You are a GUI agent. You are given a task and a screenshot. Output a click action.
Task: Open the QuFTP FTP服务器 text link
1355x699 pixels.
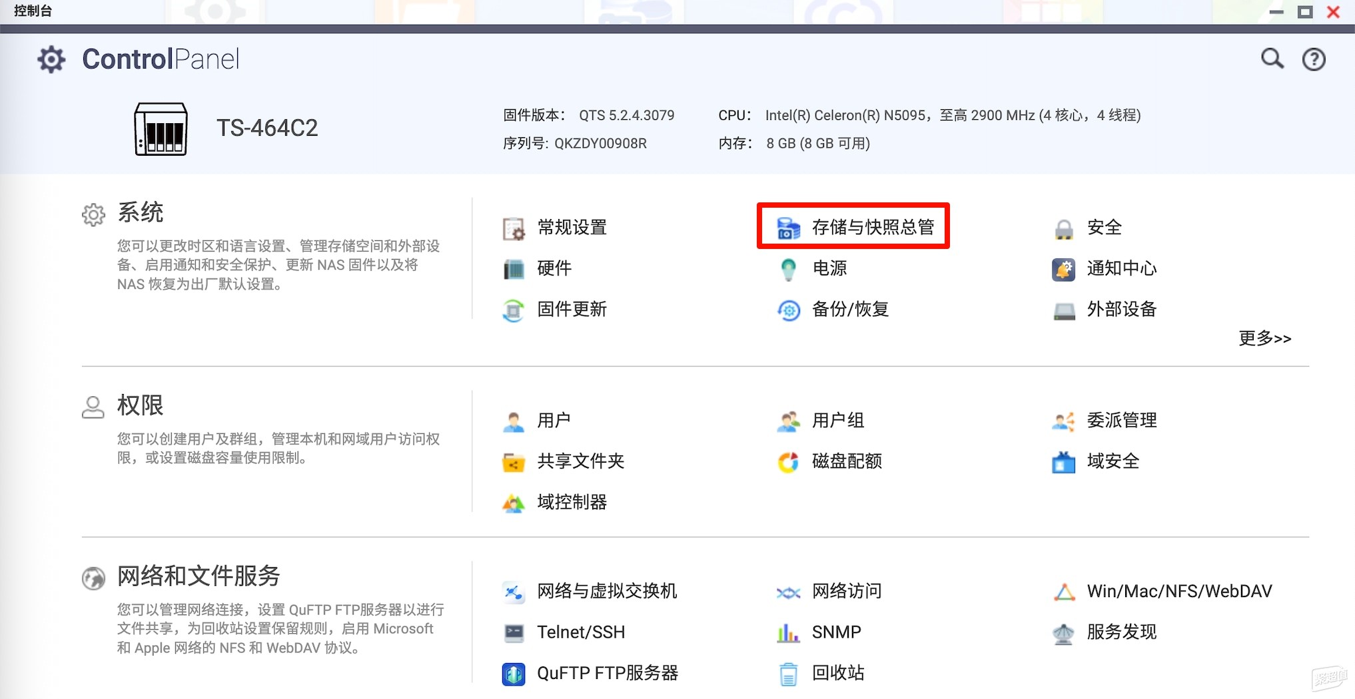pos(608,673)
